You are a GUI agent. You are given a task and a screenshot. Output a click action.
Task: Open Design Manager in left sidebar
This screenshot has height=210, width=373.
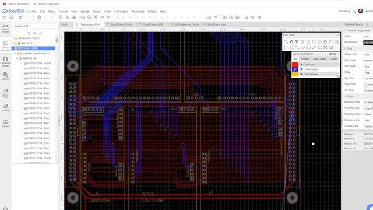pos(5,46)
